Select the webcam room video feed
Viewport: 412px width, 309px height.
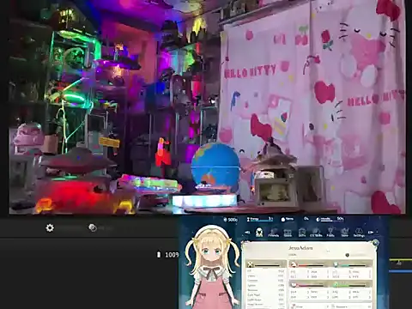pyautogui.click(x=207, y=107)
